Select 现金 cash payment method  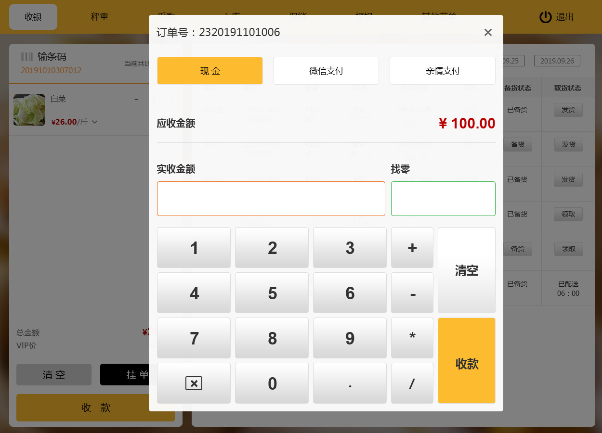click(210, 71)
